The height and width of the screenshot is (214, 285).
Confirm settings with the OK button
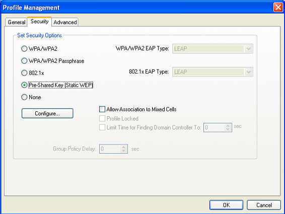[x=226, y=205]
